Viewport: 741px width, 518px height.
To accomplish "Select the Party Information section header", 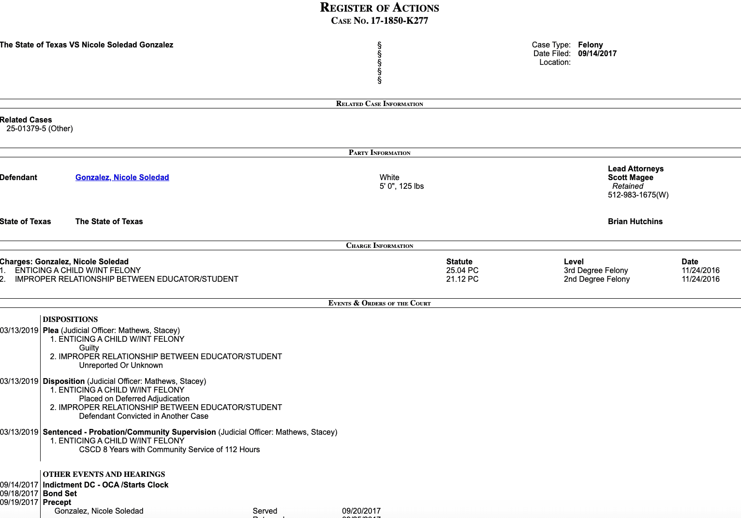I will (379, 152).
